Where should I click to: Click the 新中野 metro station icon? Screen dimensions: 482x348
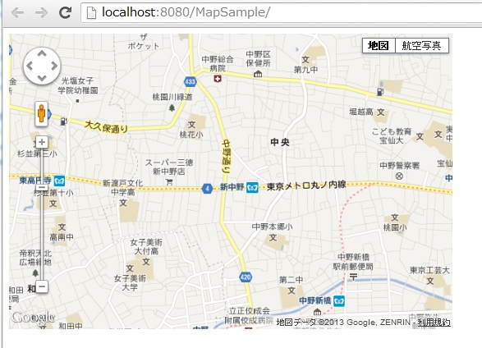pos(252,187)
